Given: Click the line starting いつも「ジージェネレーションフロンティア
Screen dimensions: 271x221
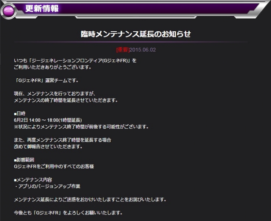Looking at the screenshot, I should [x=75, y=61].
